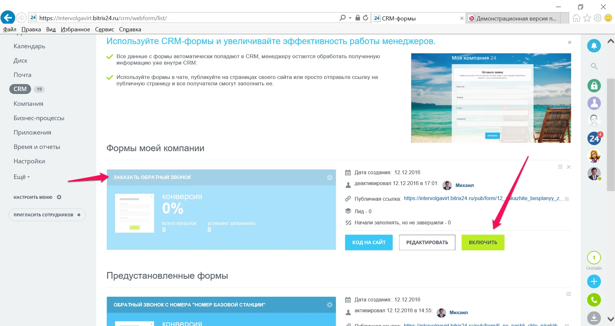Open the 'Избранное' browser menu
Viewport: 615px width, 326px height.
click(x=75, y=29)
